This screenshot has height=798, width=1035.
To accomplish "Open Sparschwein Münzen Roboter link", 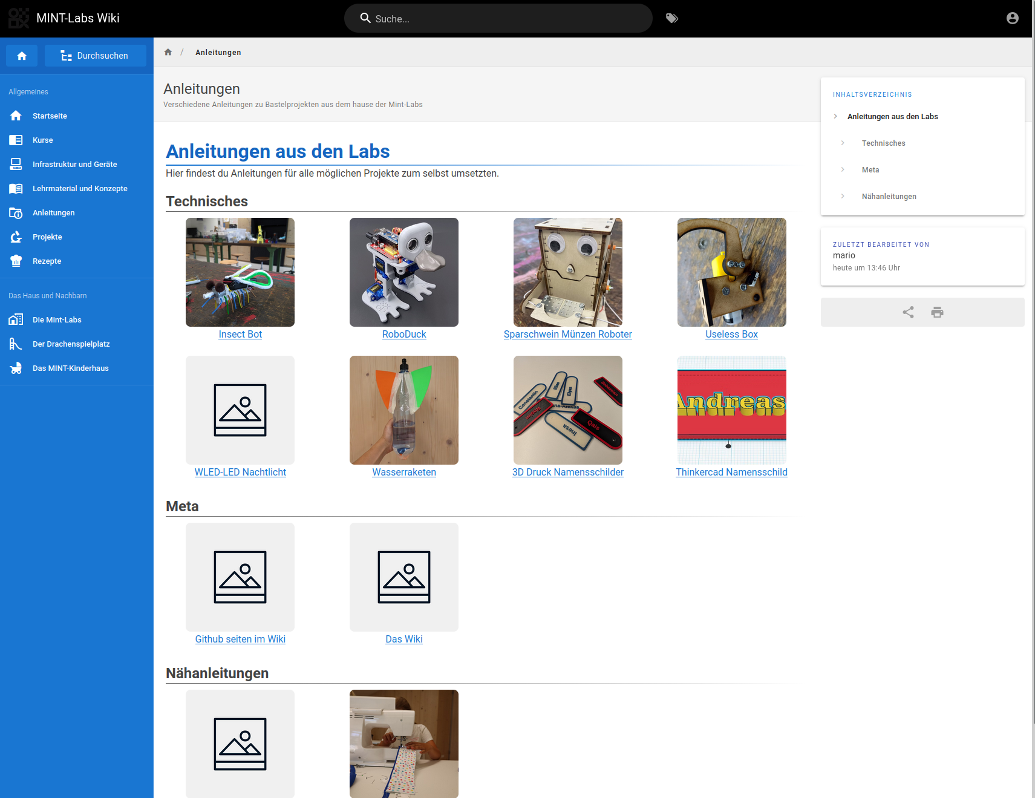I will click(567, 335).
